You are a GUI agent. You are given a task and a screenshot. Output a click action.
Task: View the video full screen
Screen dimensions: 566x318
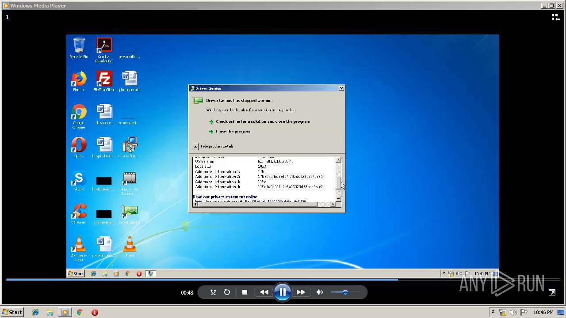[552, 292]
